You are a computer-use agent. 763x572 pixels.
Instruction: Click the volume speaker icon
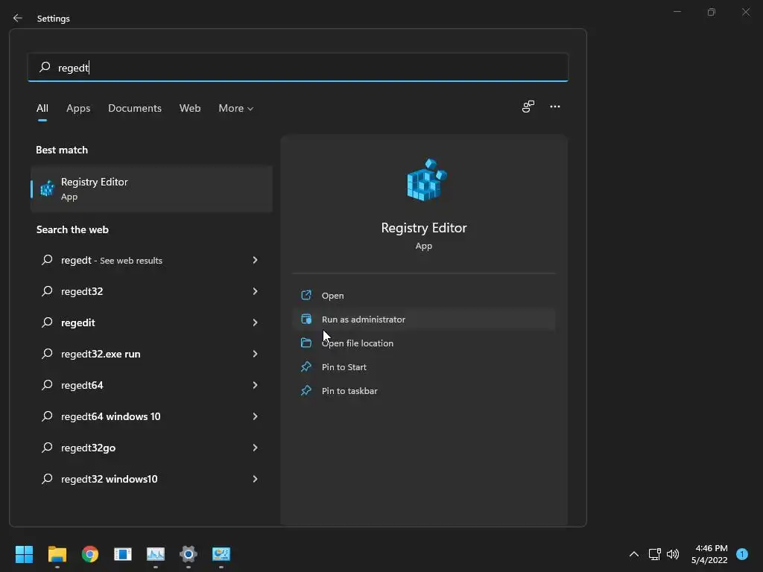(673, 554)
